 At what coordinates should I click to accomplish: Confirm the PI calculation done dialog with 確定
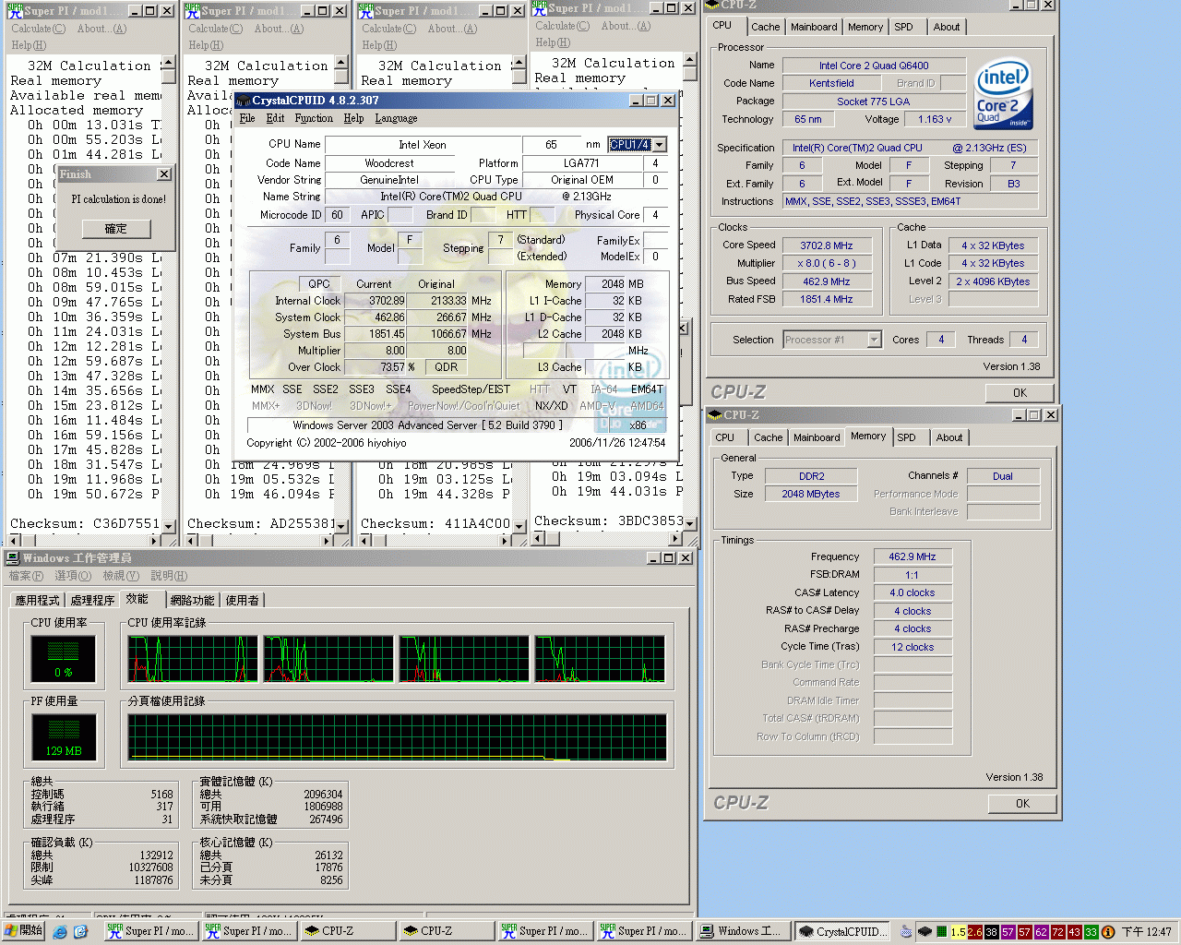tap(116, 229)
